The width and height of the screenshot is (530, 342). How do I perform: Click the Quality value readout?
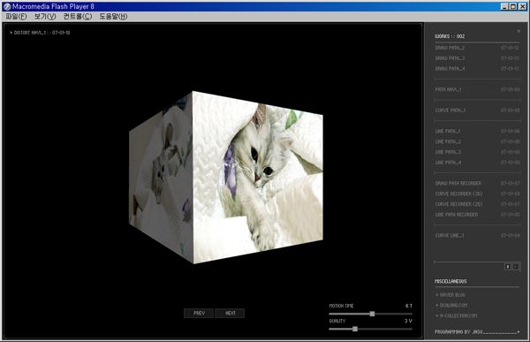(408, 321)
